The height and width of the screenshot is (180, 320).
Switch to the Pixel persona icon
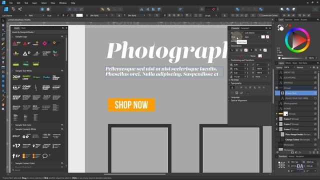[x=13, y=9]
